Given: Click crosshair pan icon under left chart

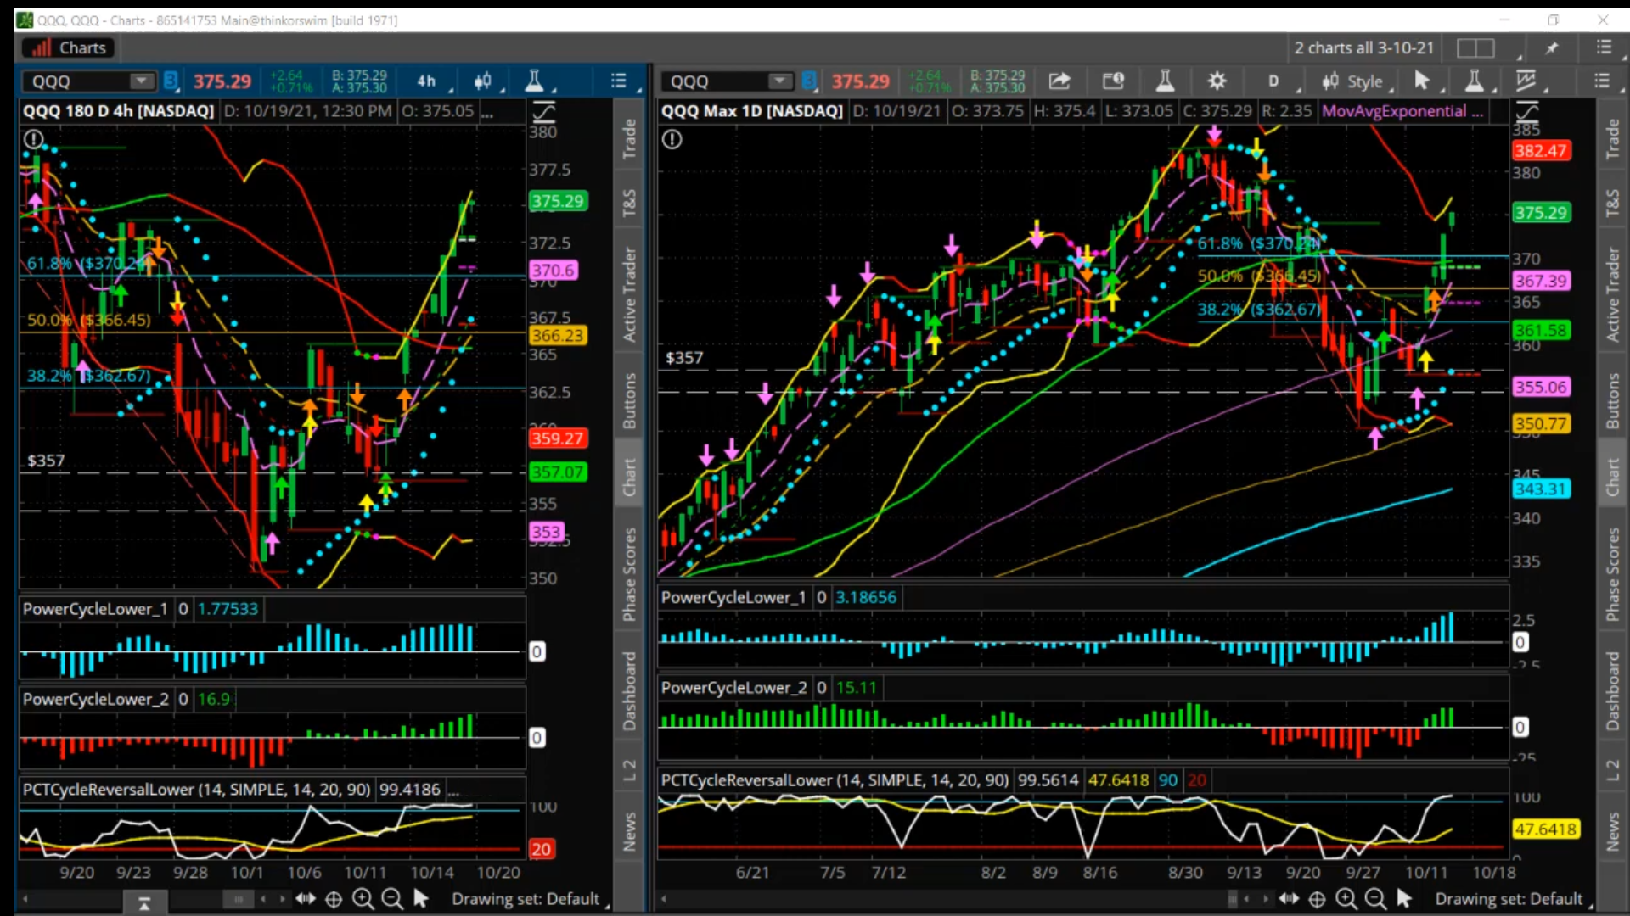Looking at the screenshot, I should tap(334, 899).
